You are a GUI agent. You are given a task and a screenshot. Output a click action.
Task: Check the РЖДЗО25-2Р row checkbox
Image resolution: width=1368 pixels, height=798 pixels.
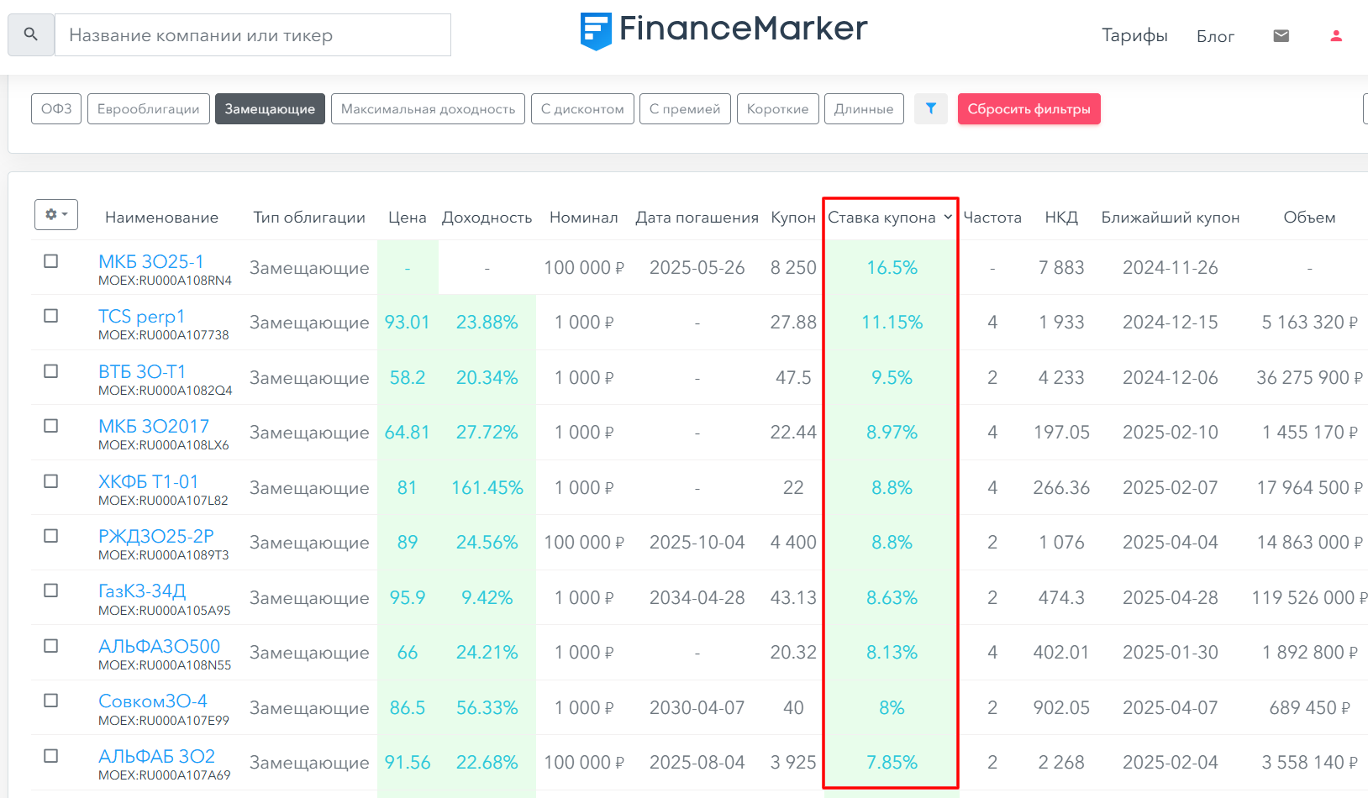pos(51,536)
